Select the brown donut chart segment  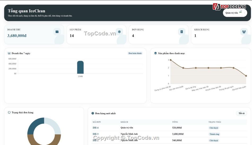click(x=44, y=140)
